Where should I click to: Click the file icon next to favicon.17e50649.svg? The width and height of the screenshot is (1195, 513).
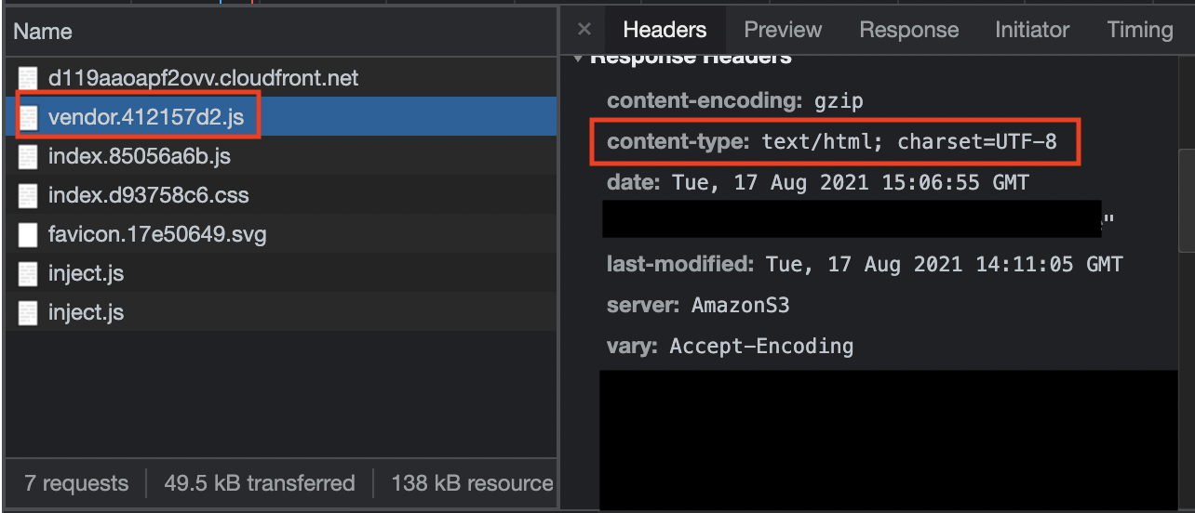pyautogui.click(x=29, y=234)
